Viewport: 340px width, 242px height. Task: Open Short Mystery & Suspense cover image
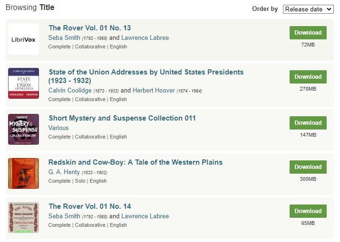(x=23, y=129)
